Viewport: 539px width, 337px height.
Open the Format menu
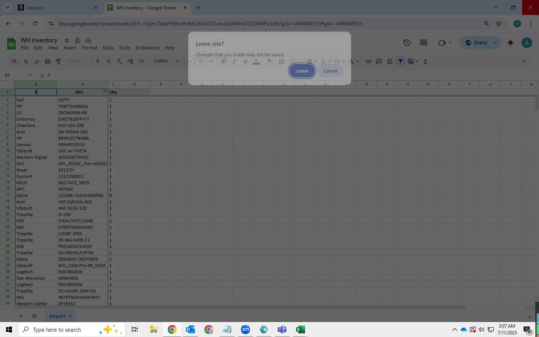click(x=89, y=48)
